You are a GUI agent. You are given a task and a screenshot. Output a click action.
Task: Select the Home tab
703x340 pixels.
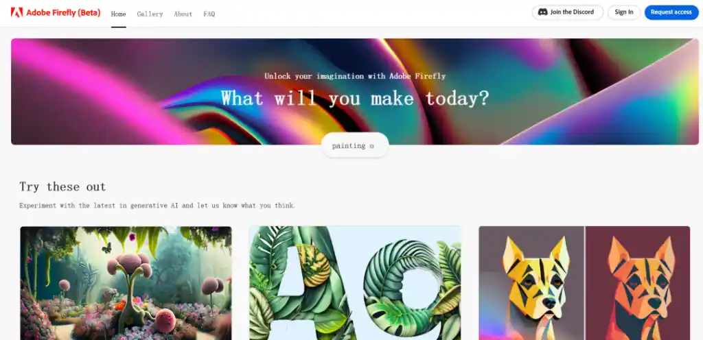(118, 14)
